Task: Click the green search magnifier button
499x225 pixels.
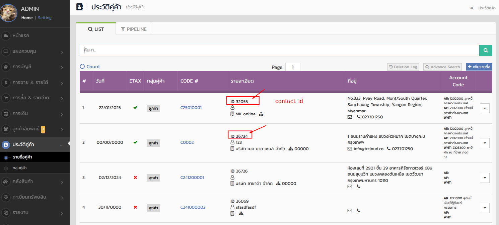Action: tap(486, 50)
